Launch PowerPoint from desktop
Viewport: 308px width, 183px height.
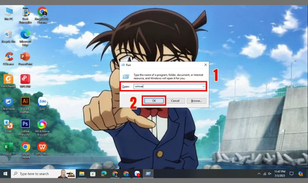[x=25, y=59]
